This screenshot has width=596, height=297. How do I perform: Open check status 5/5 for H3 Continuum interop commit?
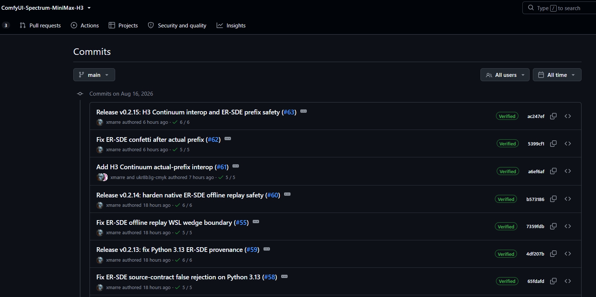click(x=227, y=178)
